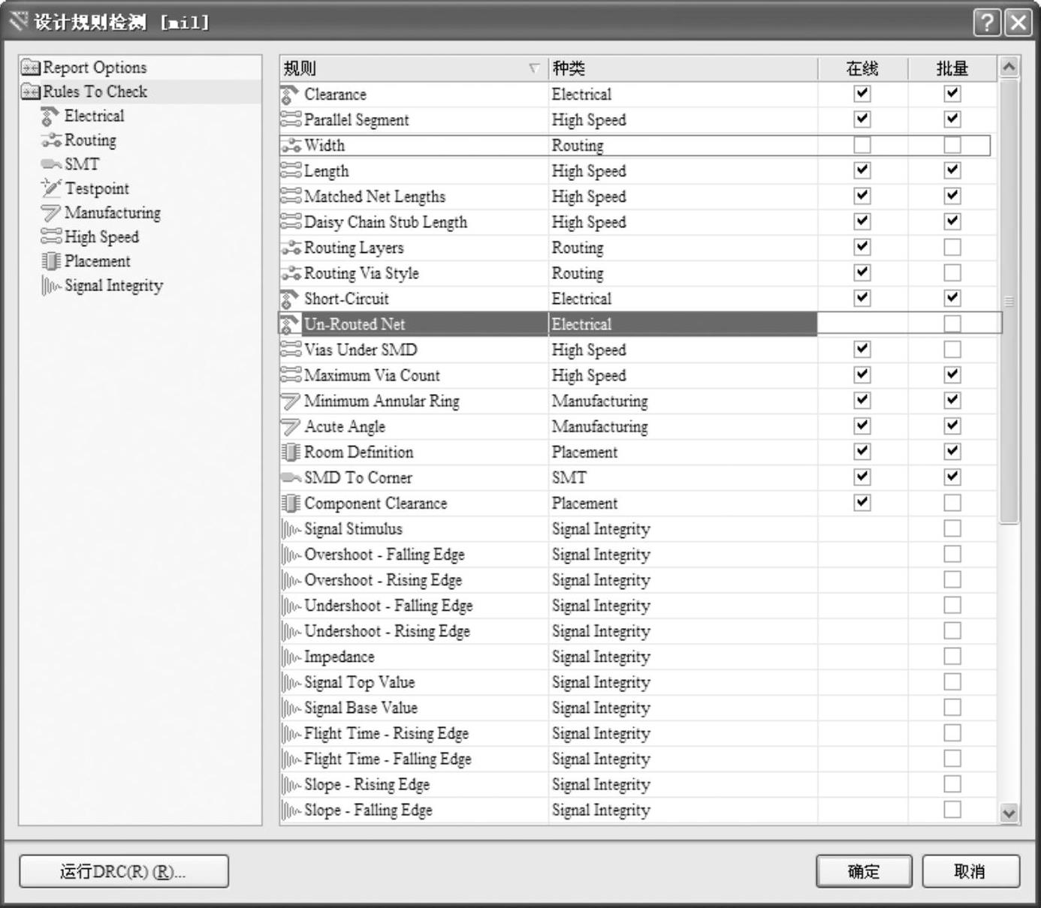Enable batch check for Impedance rule
This screenshot has height=908, width=1041.
pos(952,656)
